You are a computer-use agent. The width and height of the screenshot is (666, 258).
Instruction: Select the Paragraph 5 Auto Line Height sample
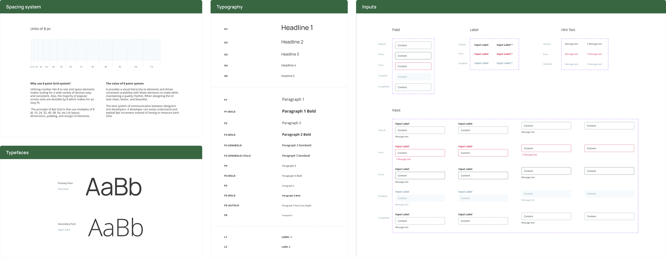pos(296,206)
